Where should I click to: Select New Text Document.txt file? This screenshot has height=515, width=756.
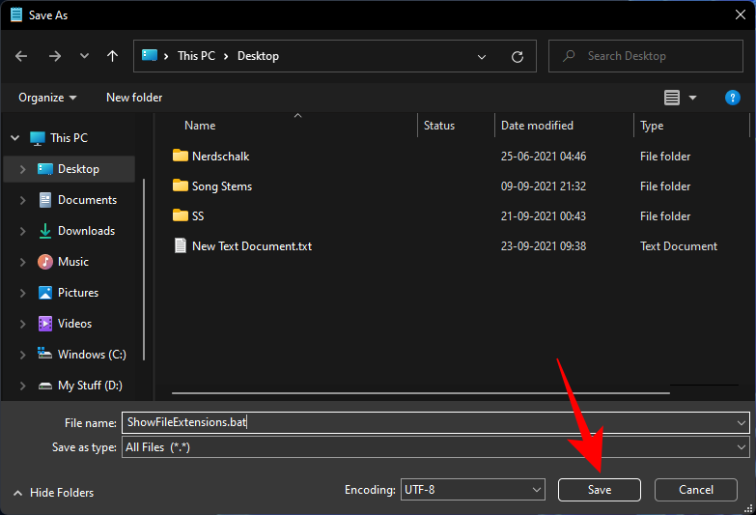[x=252, y=246]
